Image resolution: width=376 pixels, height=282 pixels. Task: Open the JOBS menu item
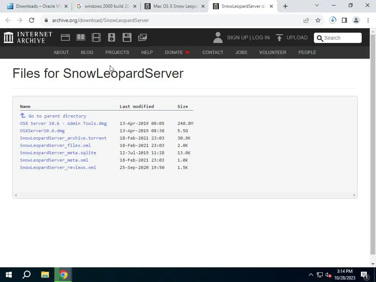(241, 52)
